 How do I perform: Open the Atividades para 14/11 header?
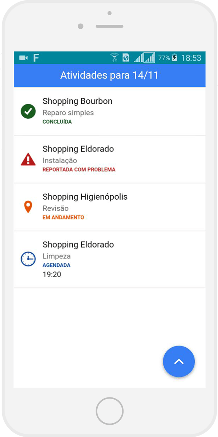pos(109,75)
